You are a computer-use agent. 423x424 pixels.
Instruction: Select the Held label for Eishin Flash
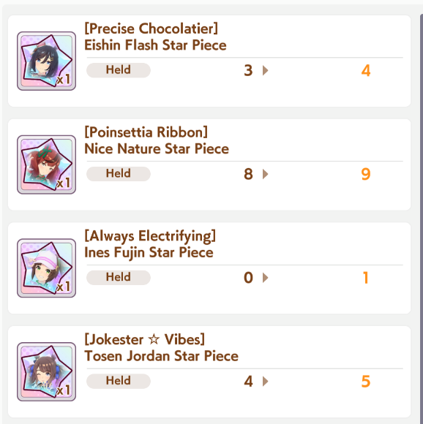(119, 70)
